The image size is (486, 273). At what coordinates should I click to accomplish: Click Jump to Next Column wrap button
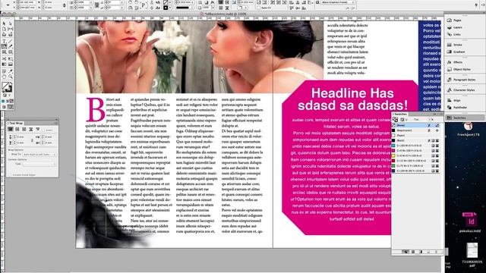(38, 129)
